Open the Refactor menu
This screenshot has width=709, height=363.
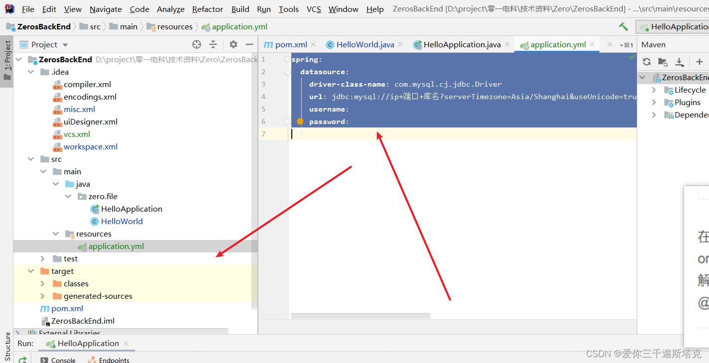click(x=208, y=9)
